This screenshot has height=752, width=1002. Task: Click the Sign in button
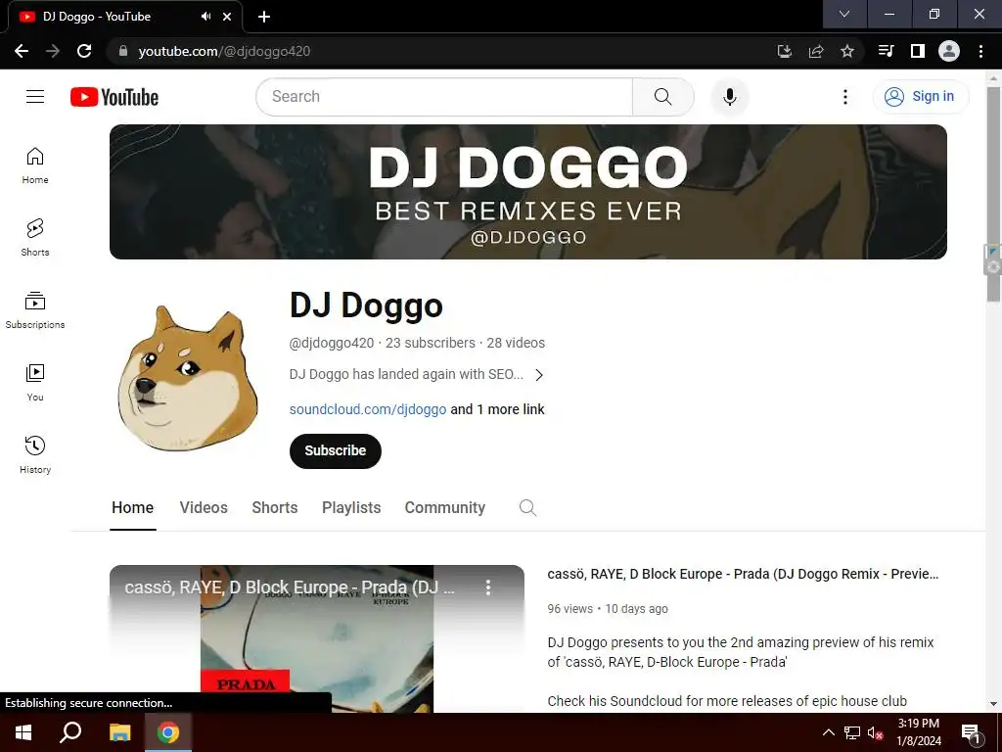pos(921,97)
